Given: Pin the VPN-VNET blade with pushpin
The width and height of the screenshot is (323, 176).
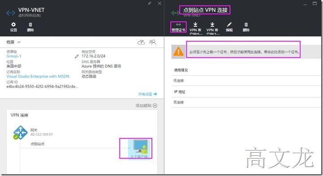Looking at the screenshot, I should coord(149,4).
